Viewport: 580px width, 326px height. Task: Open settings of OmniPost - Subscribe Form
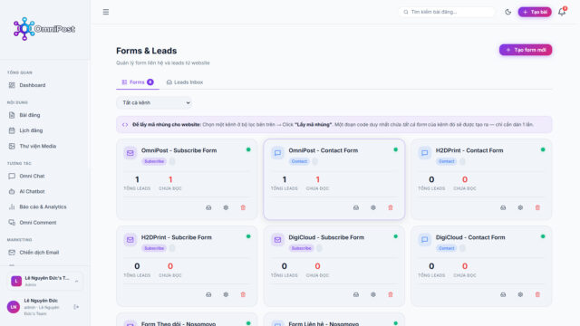226,207
